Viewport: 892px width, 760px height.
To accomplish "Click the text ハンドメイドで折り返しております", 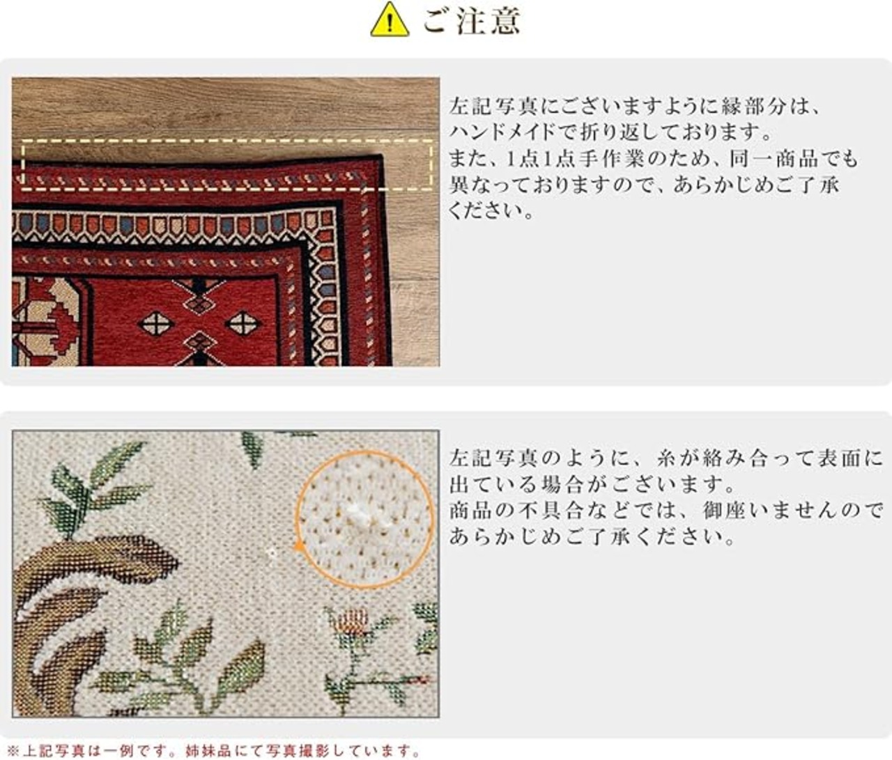I will click(x=611, y=132).
